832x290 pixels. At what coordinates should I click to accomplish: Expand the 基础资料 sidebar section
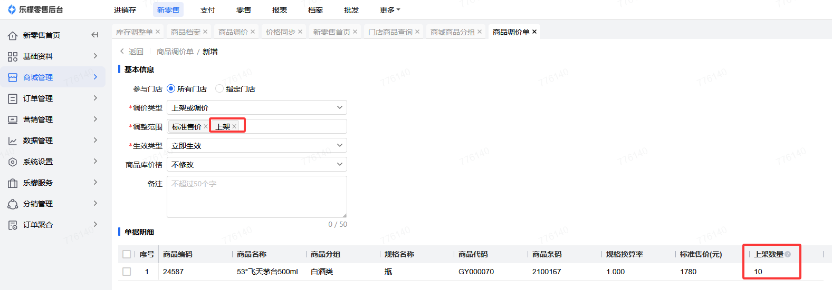(x=95, y=56)
